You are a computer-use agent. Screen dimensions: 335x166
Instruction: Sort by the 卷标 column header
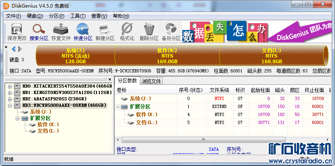click(x=146, y=90)
